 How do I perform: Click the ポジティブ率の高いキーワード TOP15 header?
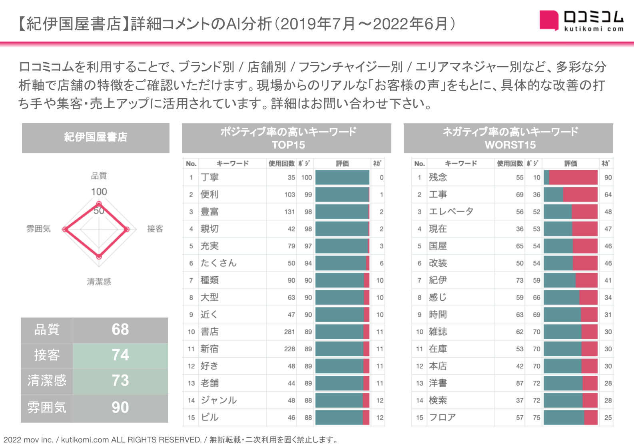coord(286,138)
